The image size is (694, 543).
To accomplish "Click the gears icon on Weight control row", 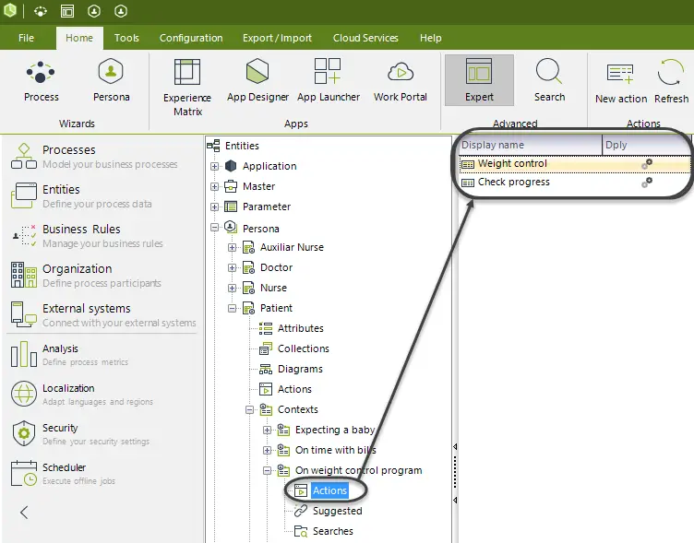I will [x=647, y=164].
